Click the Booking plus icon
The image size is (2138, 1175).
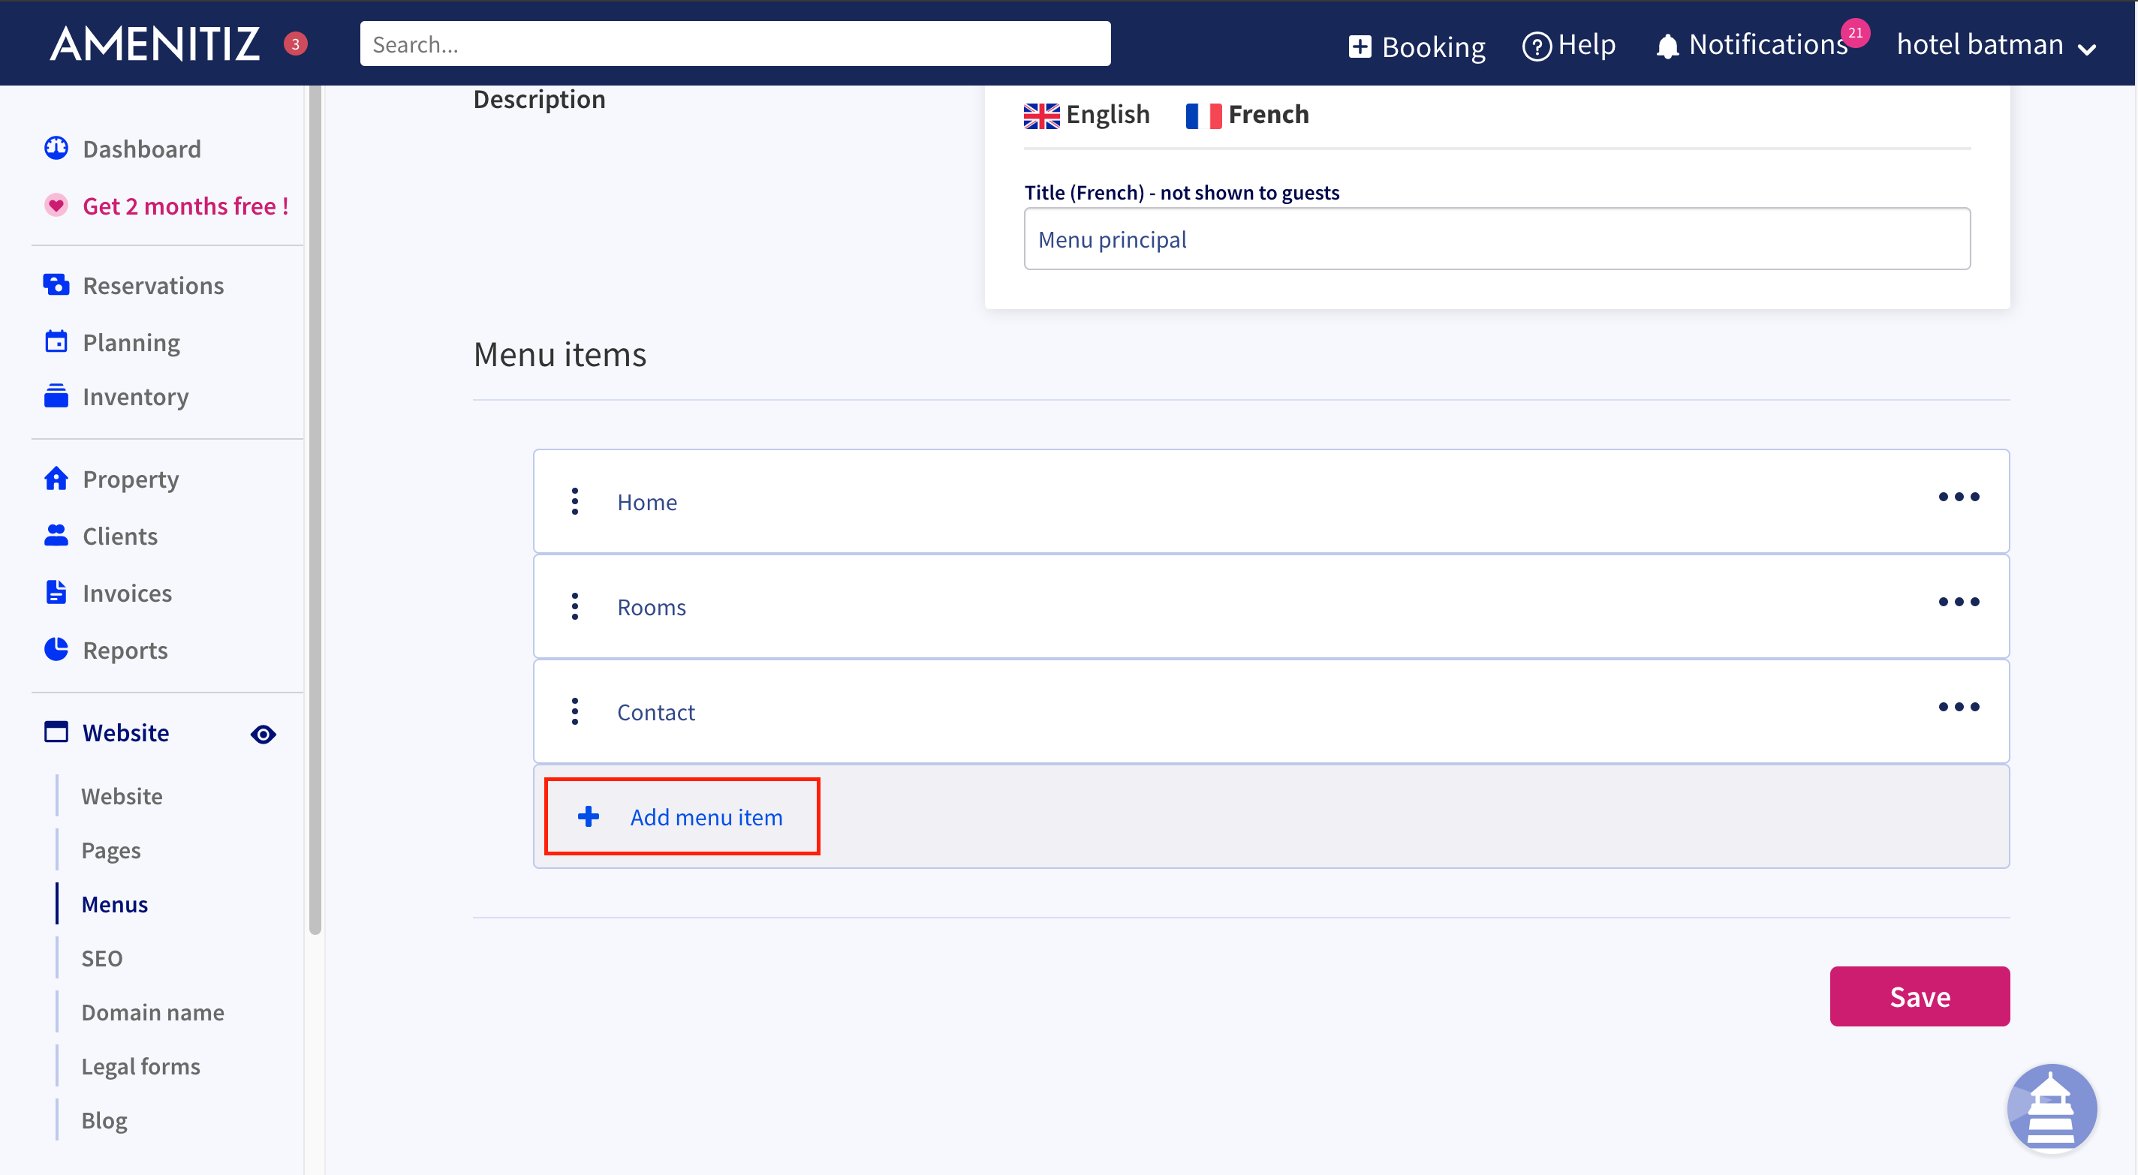pos(1360,47)
